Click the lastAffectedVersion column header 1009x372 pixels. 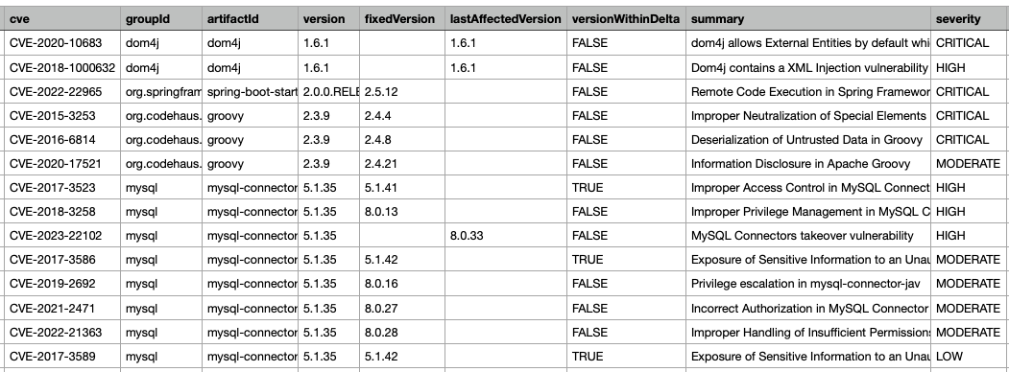(506, 19)
